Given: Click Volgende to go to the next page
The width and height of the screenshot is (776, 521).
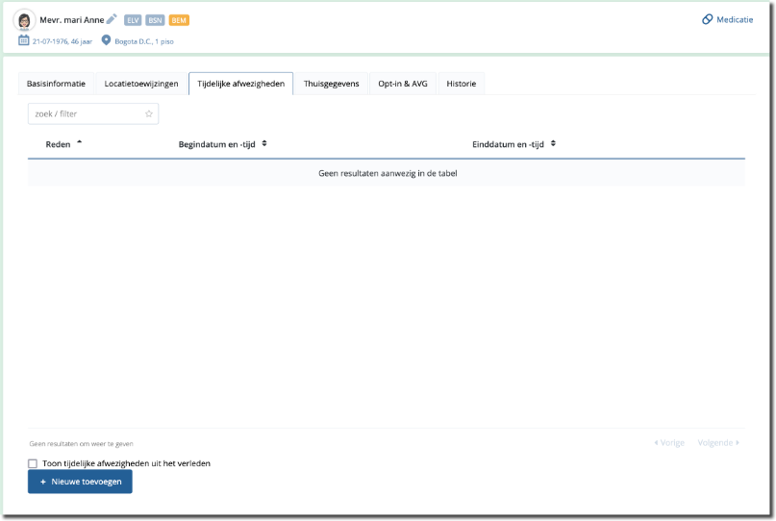Looking at the screenshot, I should tap(718, 443).
